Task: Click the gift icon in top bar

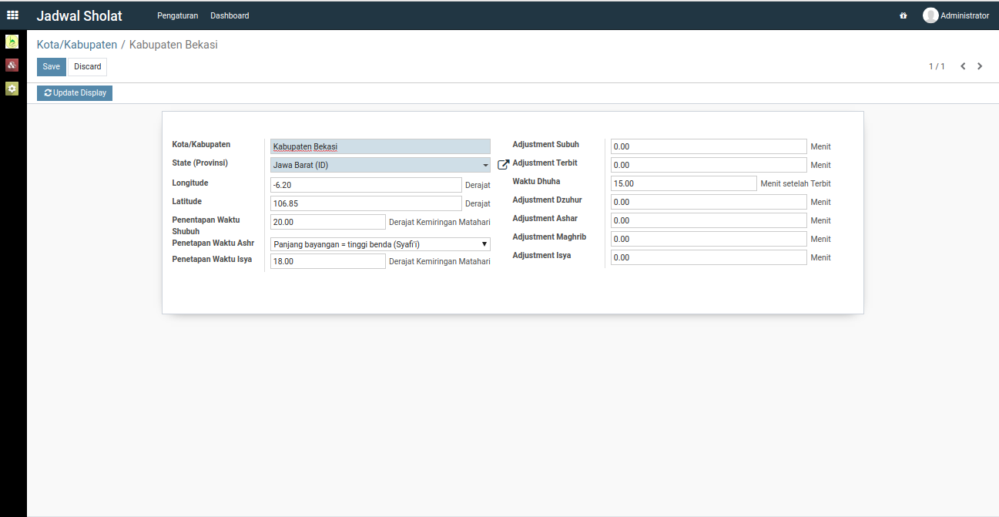Action: click(x=903, y=15)
